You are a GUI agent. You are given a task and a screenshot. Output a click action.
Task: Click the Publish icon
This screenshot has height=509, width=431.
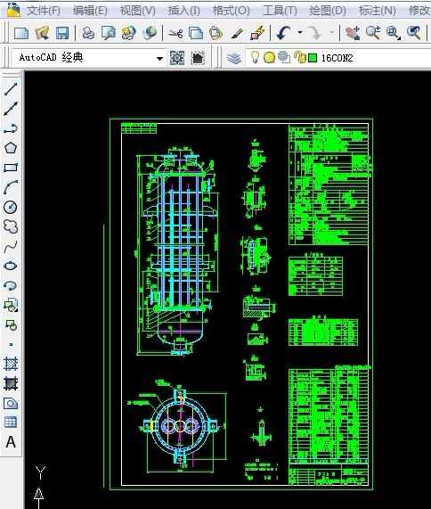click(129, 33)
